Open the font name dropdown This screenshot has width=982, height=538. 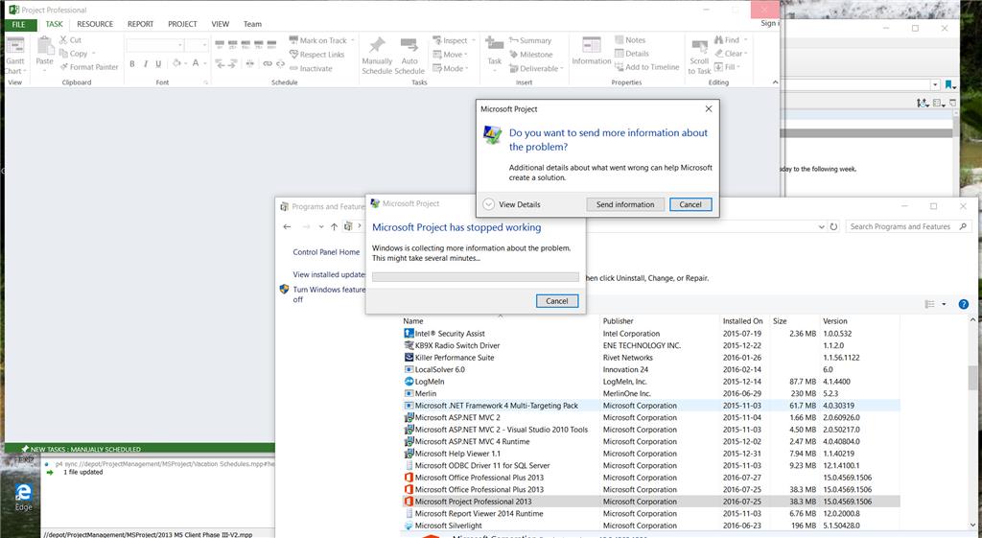coord(180,45)
